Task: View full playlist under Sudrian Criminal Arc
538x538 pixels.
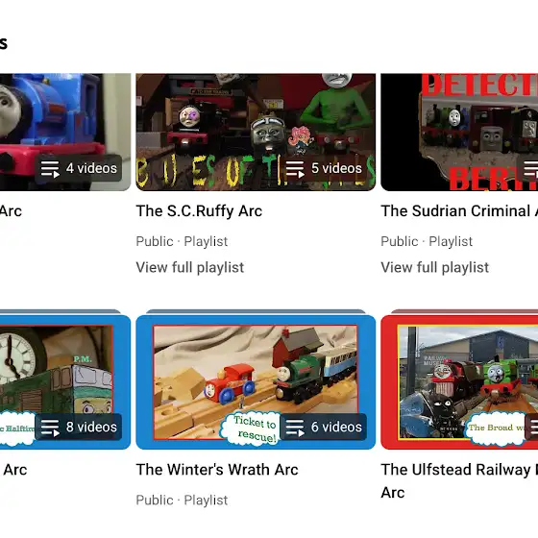Action: 434,268
